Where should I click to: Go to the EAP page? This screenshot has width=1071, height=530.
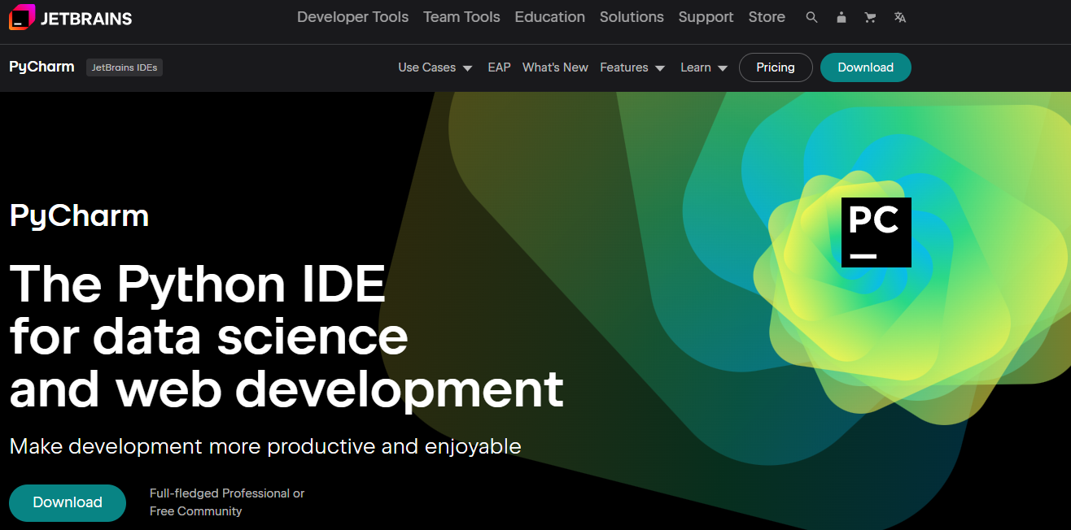pyautogui.click(x=499, y=67)
